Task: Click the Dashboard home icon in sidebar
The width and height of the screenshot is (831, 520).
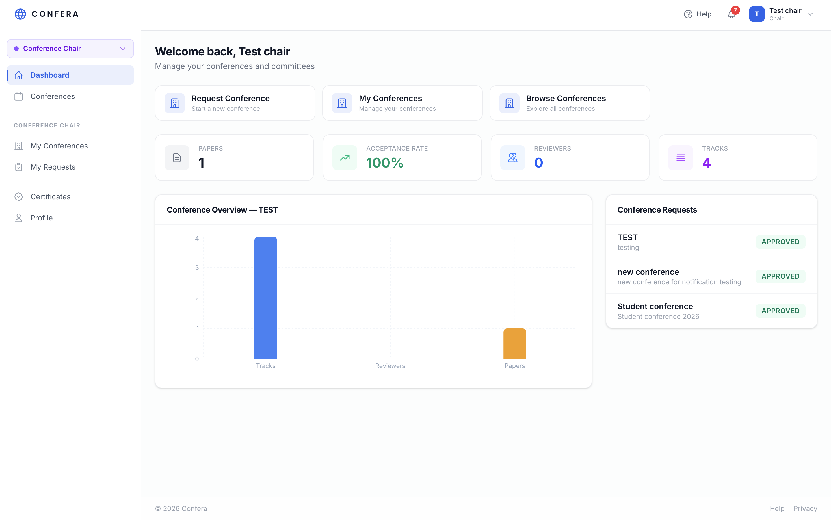Action: click(19, 75)
